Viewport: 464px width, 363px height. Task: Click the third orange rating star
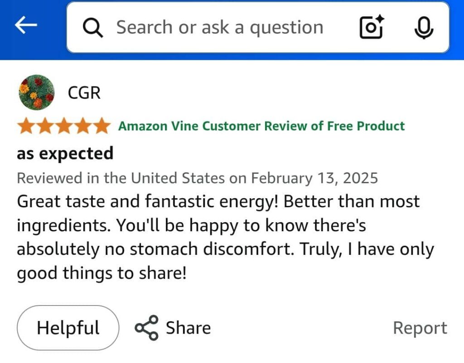[x=64, y=126]
